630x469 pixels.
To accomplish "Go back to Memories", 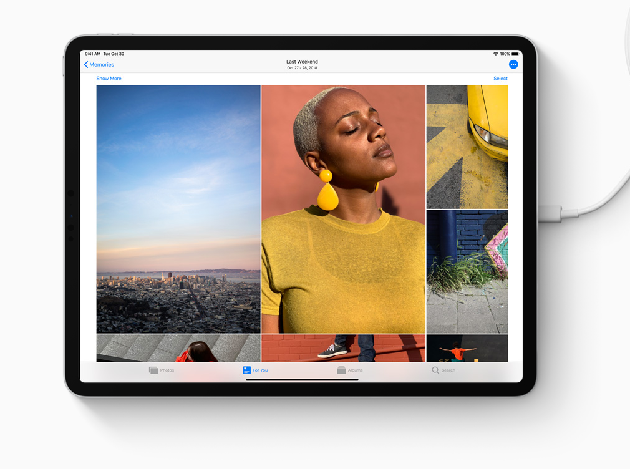I will (x=99, y=65).
